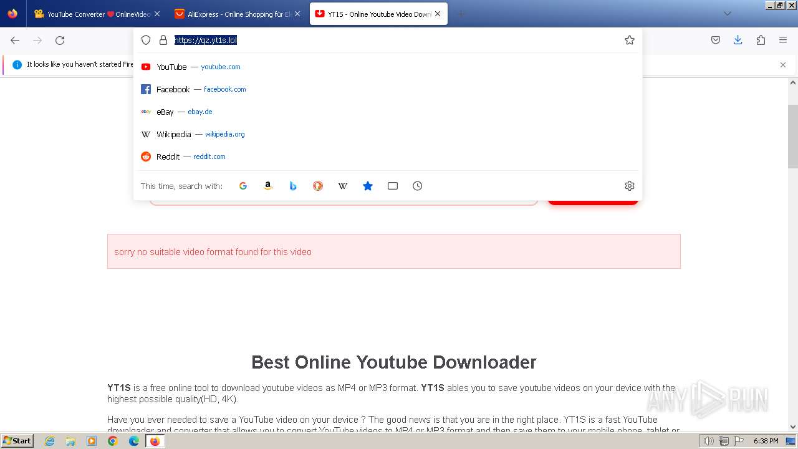Click scrollbar down arrow
798x449 pixels.
(x=793, y=427)
